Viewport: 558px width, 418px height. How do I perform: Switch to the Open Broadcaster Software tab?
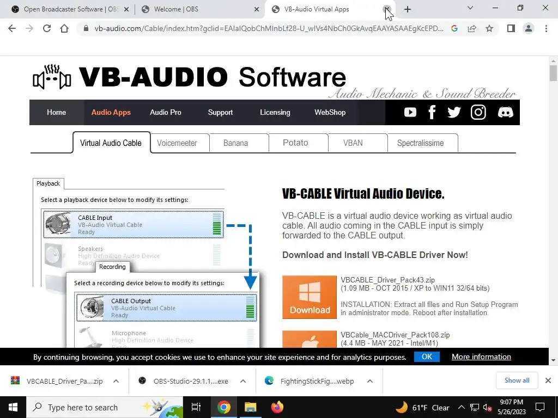click(68, 9)
